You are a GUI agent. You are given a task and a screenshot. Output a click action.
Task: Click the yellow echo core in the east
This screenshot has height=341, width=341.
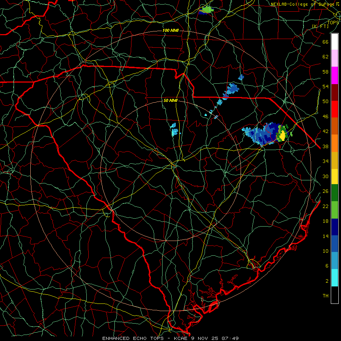coord(282,135)
